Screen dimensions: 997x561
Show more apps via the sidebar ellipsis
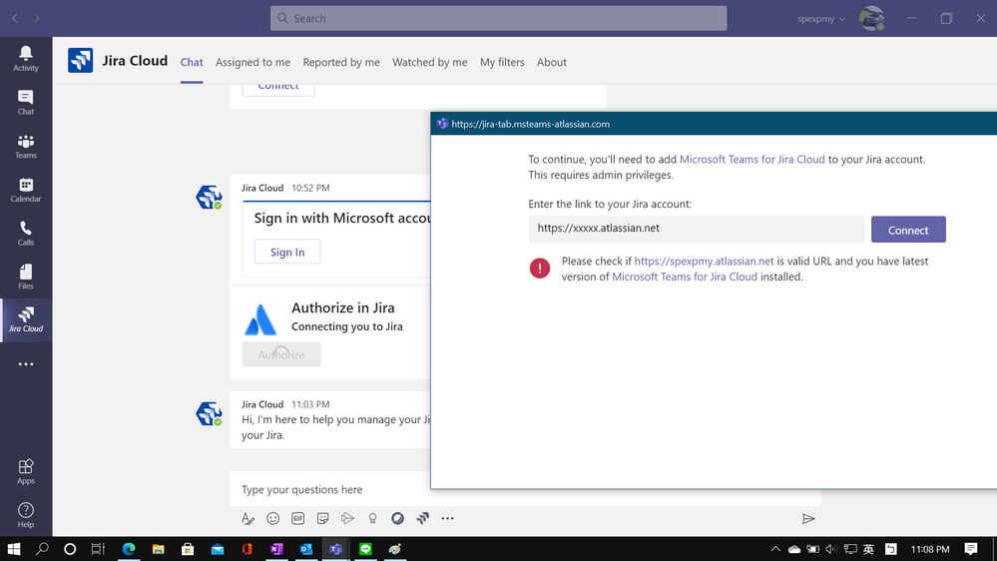pyautogui.click(x=25, y=364)
